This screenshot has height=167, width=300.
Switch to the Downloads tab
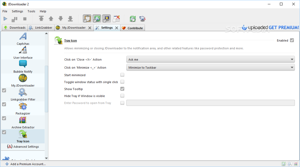[15, 28]
